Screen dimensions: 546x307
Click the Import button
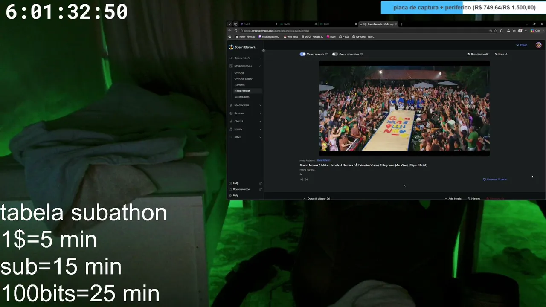click(x=522, y=45)
